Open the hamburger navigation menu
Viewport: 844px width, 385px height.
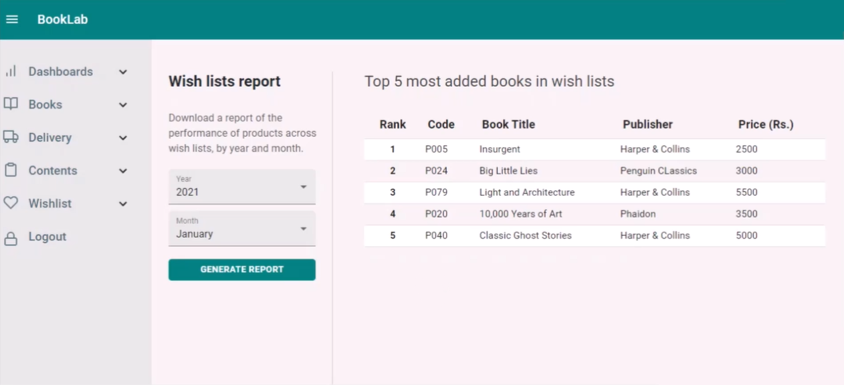pos(12,19)
